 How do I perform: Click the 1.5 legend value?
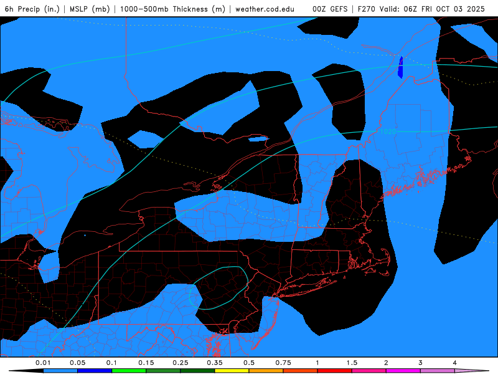[352, 363]
